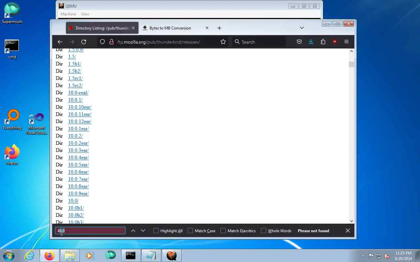Click the find bar text field
This screenshot has height=262, width=420.
tap(90, 231)
